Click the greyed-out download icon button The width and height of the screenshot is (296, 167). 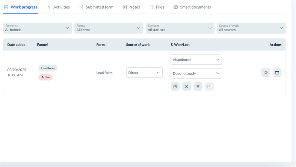click(x=209, y=87)
